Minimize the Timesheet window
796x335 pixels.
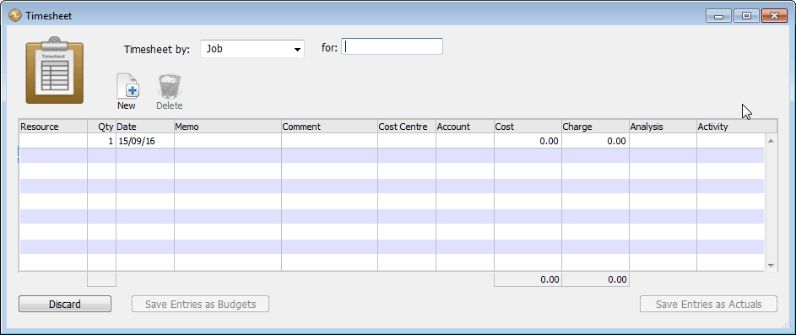(x=719, y=16)
